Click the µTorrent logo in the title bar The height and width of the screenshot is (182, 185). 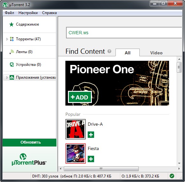5,5
